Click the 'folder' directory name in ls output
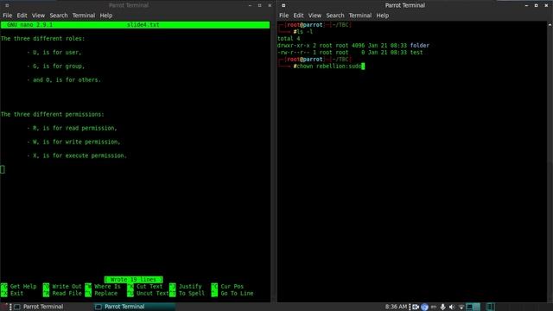The width and height of the screenshot is (553, 311). (x=420, y=46)
